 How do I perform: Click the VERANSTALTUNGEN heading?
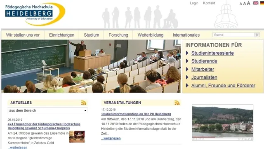click(x=122, y=102)
